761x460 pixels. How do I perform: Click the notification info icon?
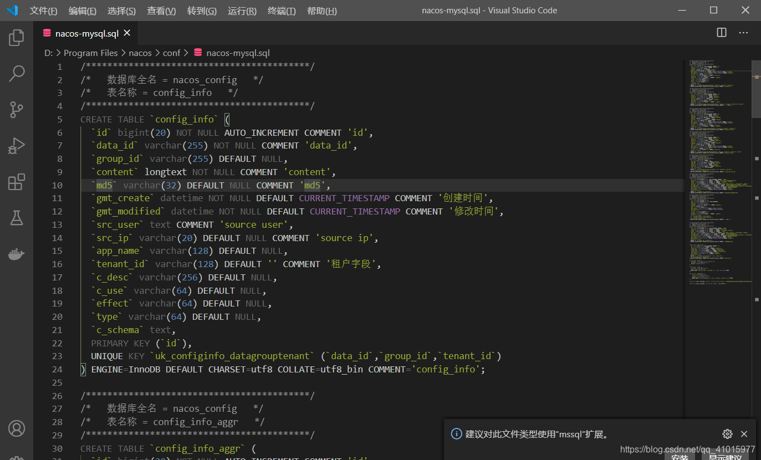[456, 434]
